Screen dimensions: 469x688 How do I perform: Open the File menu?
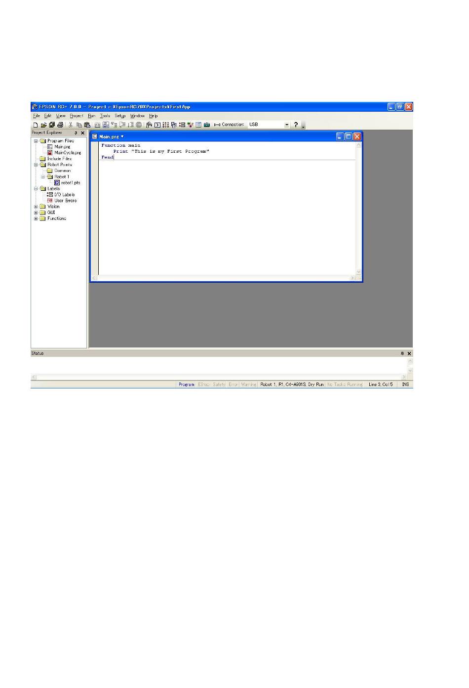[x=37, y=116]
